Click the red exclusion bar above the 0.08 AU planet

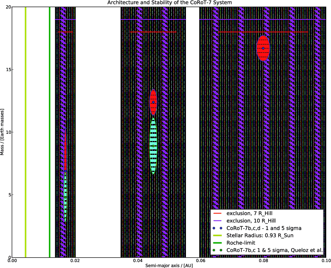coord(263,32)
